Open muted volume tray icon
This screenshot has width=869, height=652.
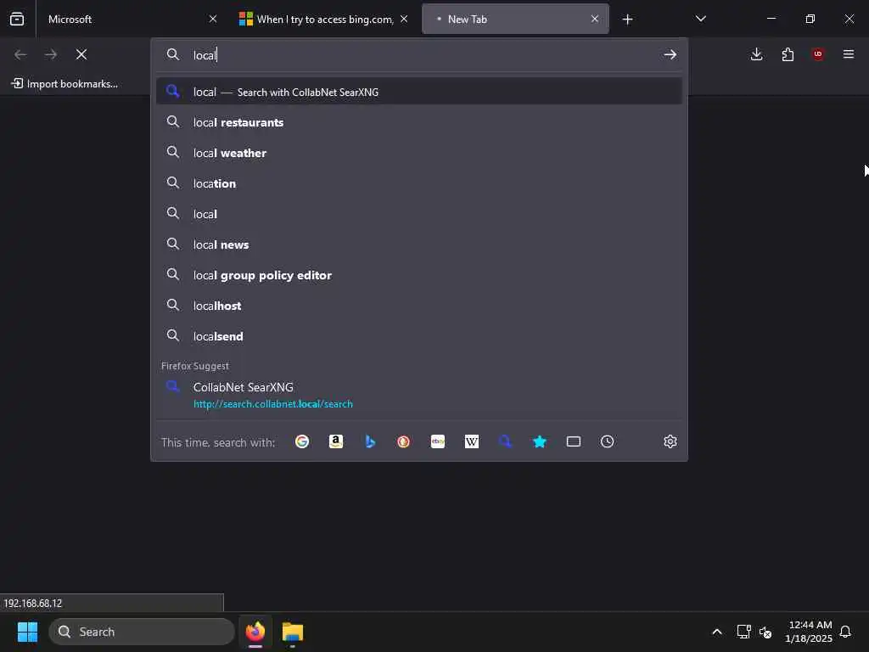(765, 632)
